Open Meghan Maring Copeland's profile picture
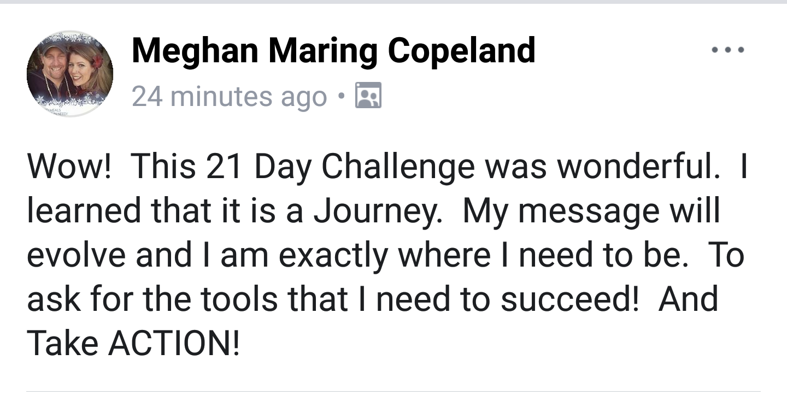 pyautogui.click(x=70, y=73)
